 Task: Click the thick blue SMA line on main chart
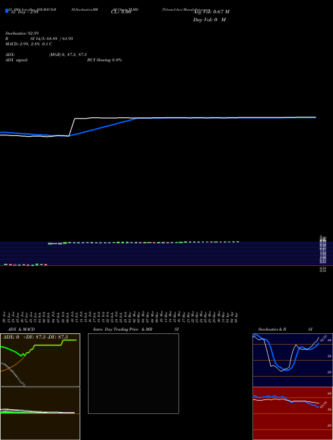[104, 127]
